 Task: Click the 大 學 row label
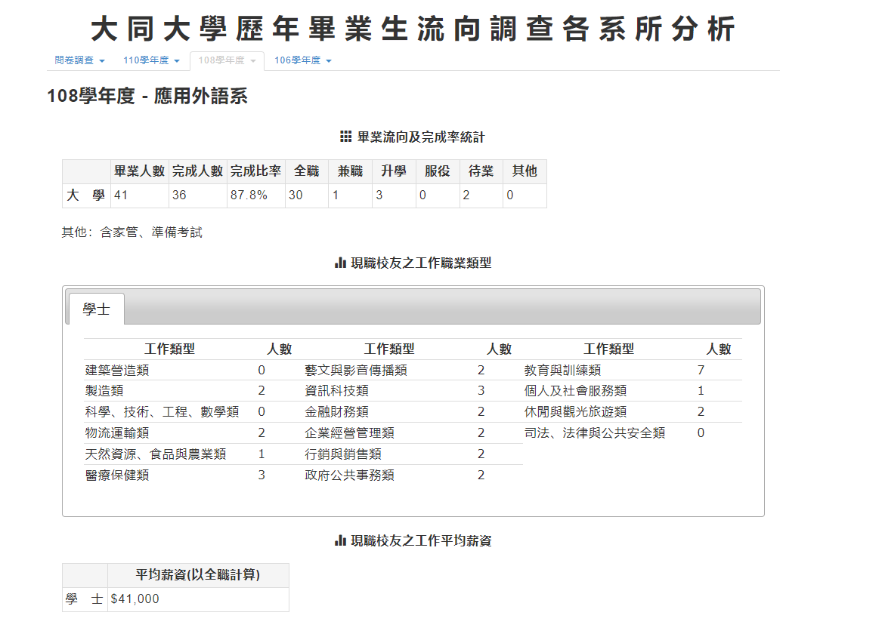[86, 195]
